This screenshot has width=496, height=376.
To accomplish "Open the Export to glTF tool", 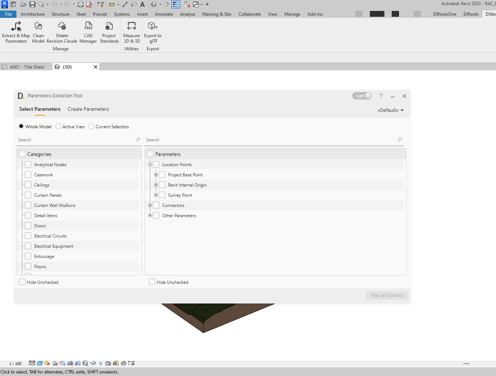I will point(152,32).
